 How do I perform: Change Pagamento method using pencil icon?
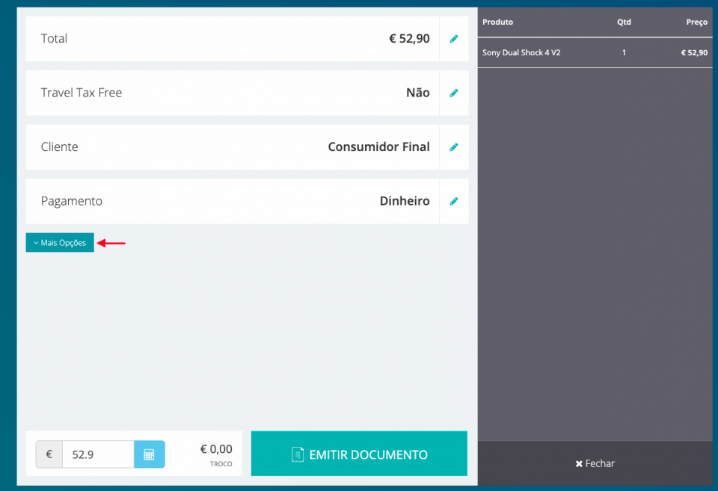click(x=453, y=201)
